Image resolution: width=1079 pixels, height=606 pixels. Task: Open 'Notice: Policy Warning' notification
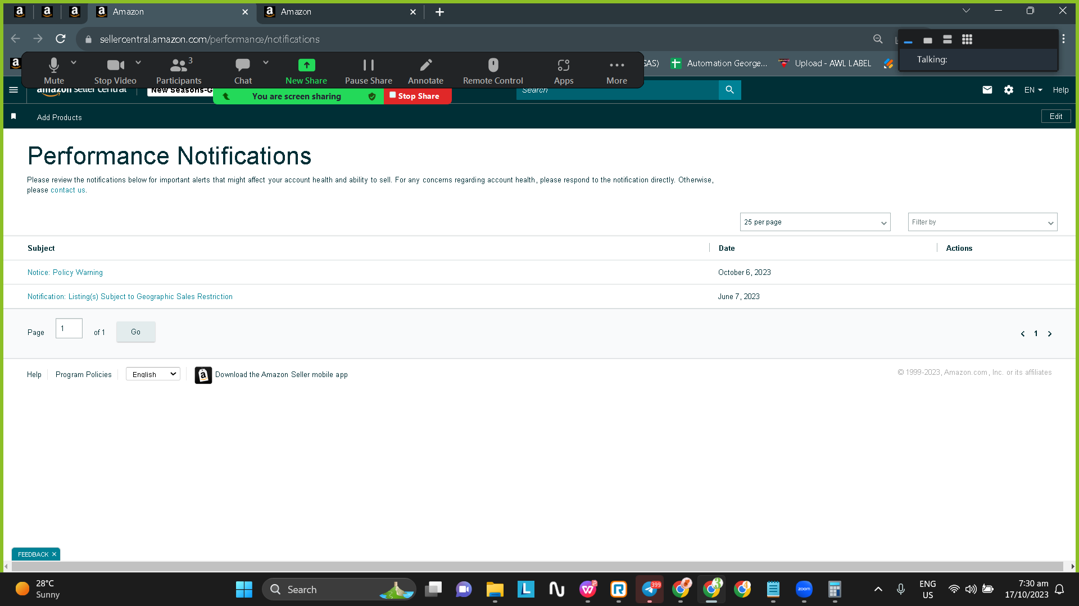(x=65, y=273)
